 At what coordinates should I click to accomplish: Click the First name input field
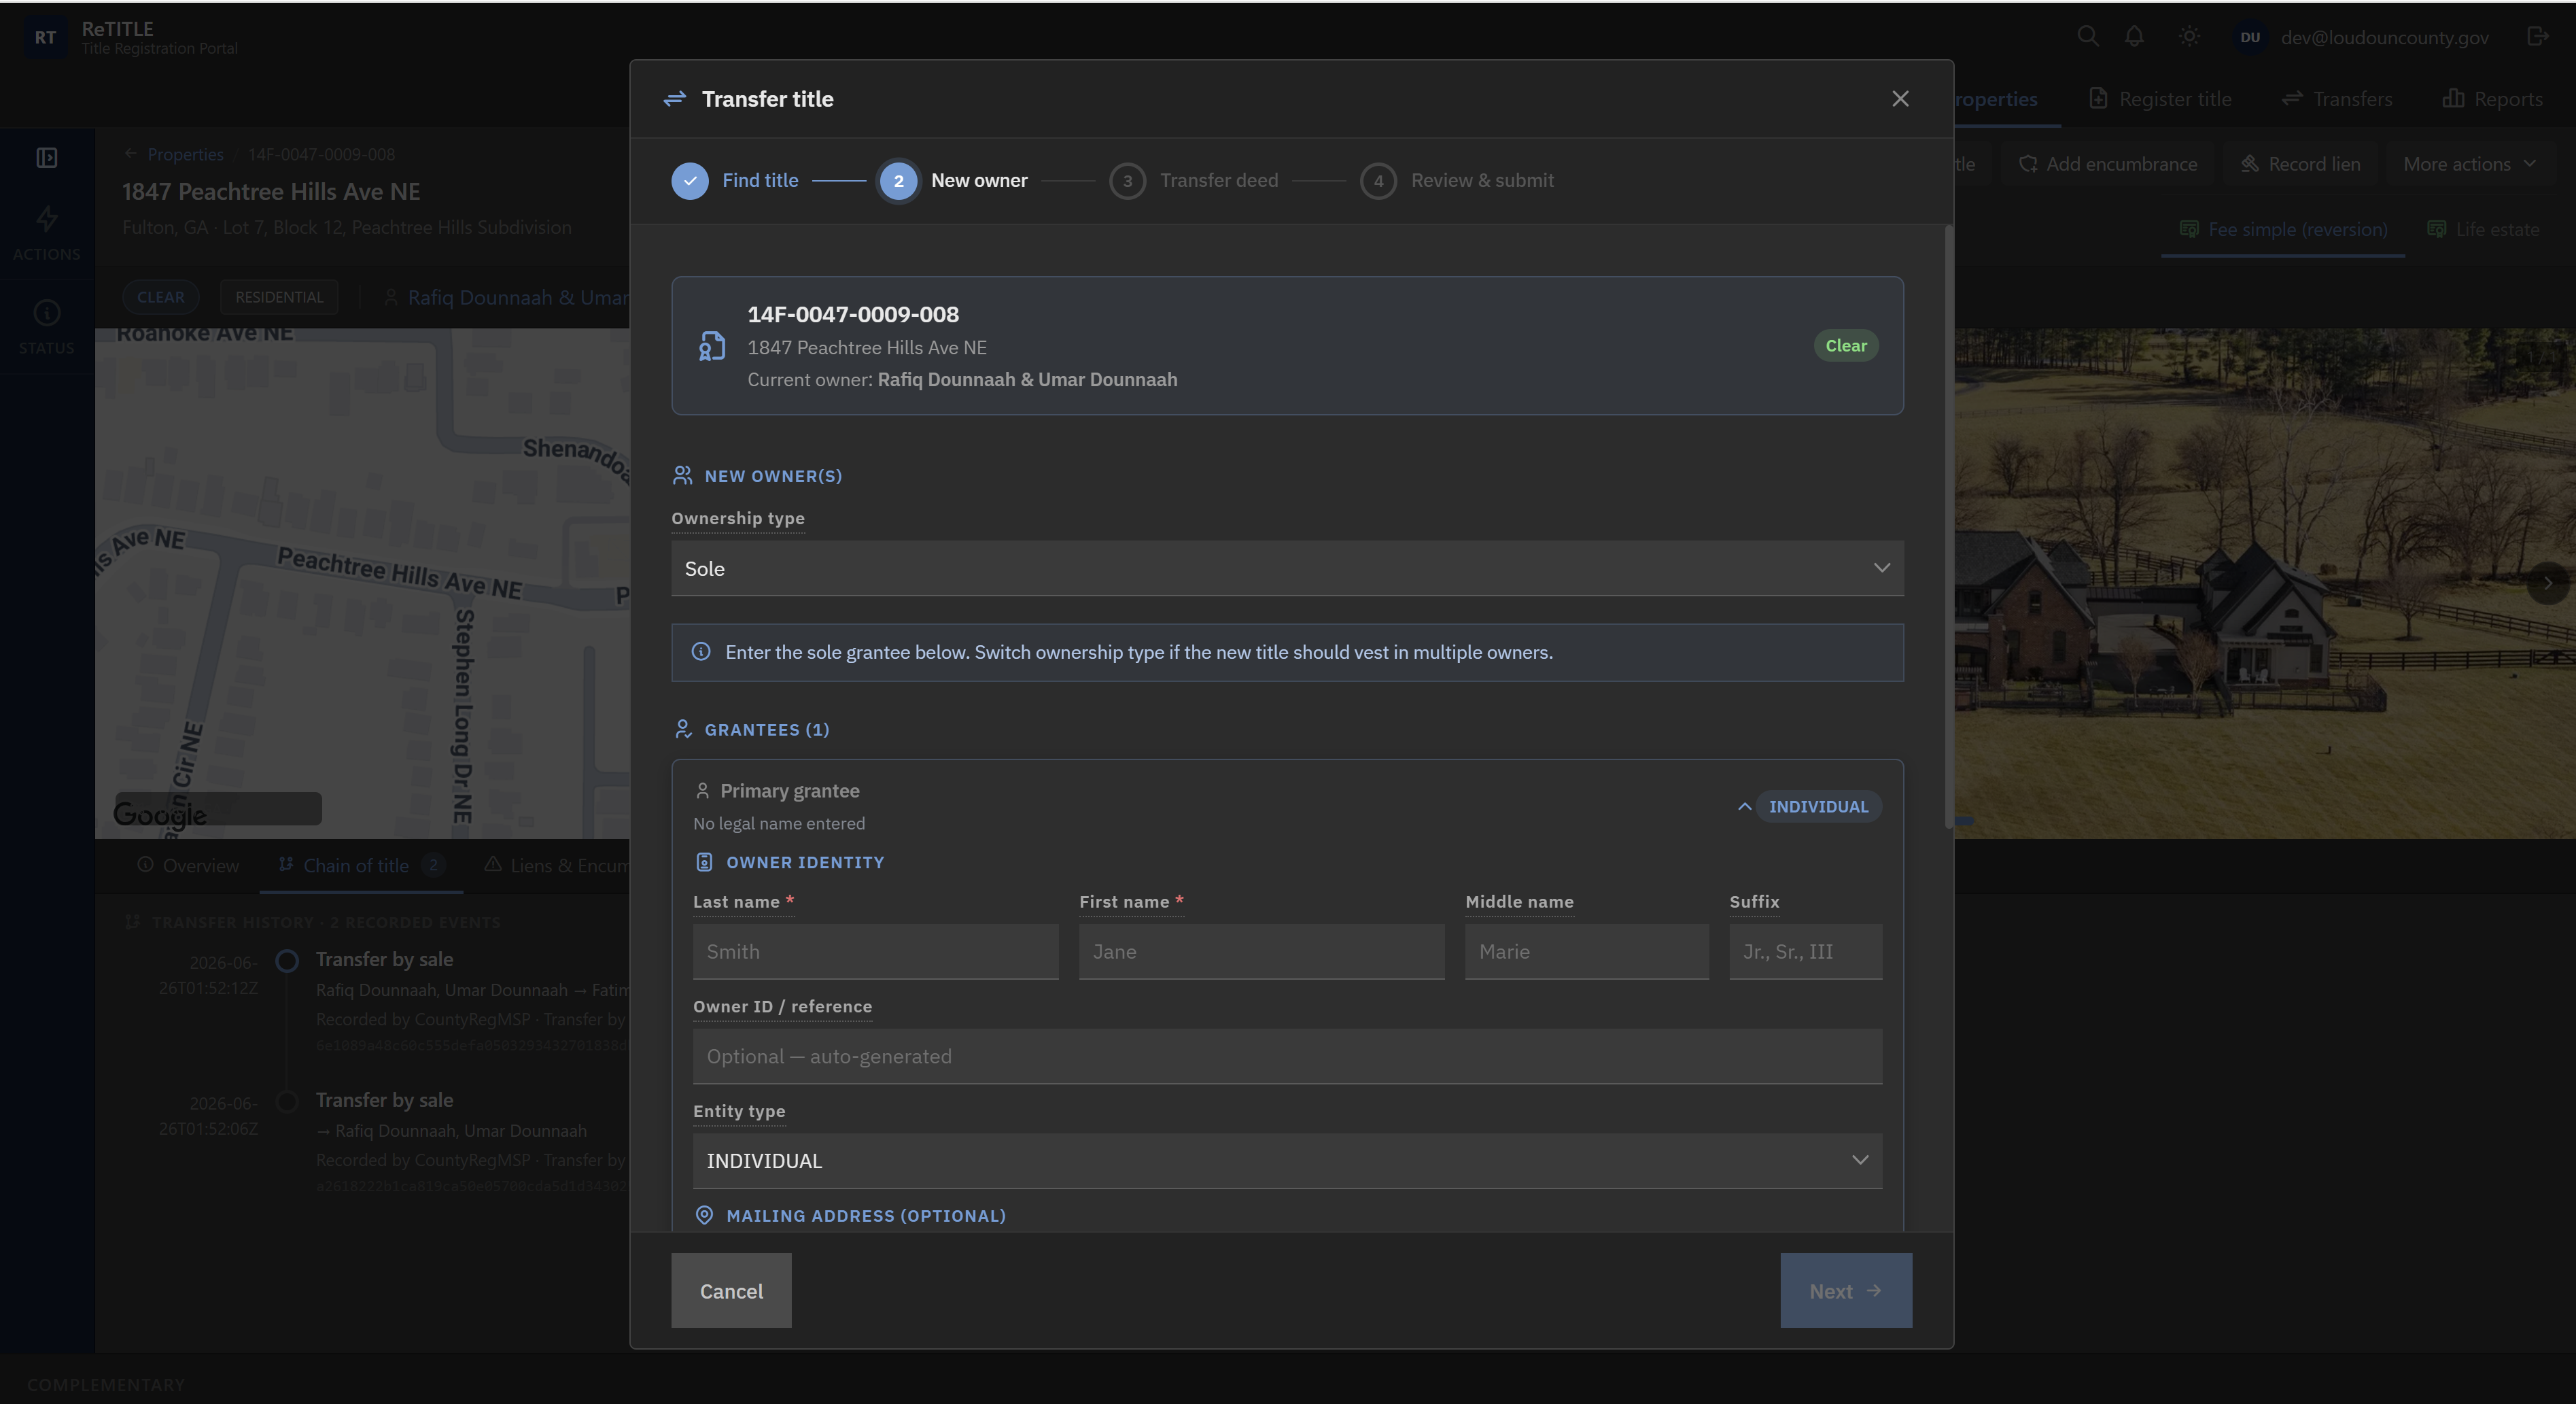(x=1261, y=952)
